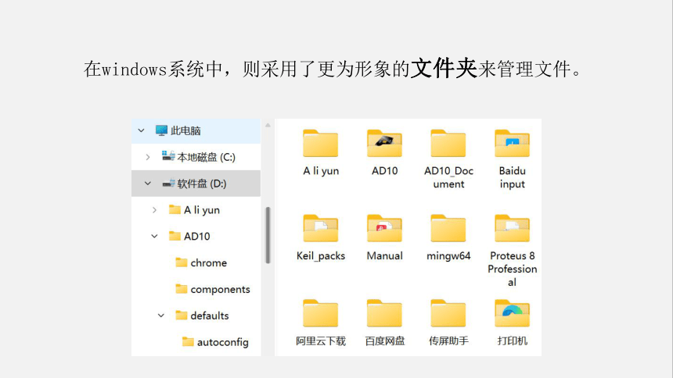The image size is (673, 378).
Task: Click the folder icon beside AD10 in the tree
Action: 175,236
